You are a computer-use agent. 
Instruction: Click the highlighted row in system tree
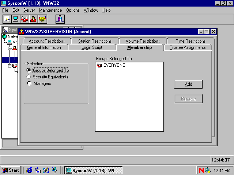(10, 60)
